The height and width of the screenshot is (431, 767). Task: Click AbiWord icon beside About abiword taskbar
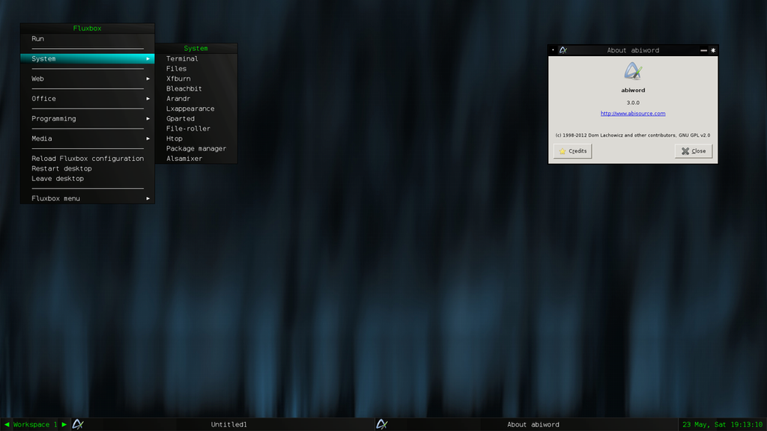382,425
